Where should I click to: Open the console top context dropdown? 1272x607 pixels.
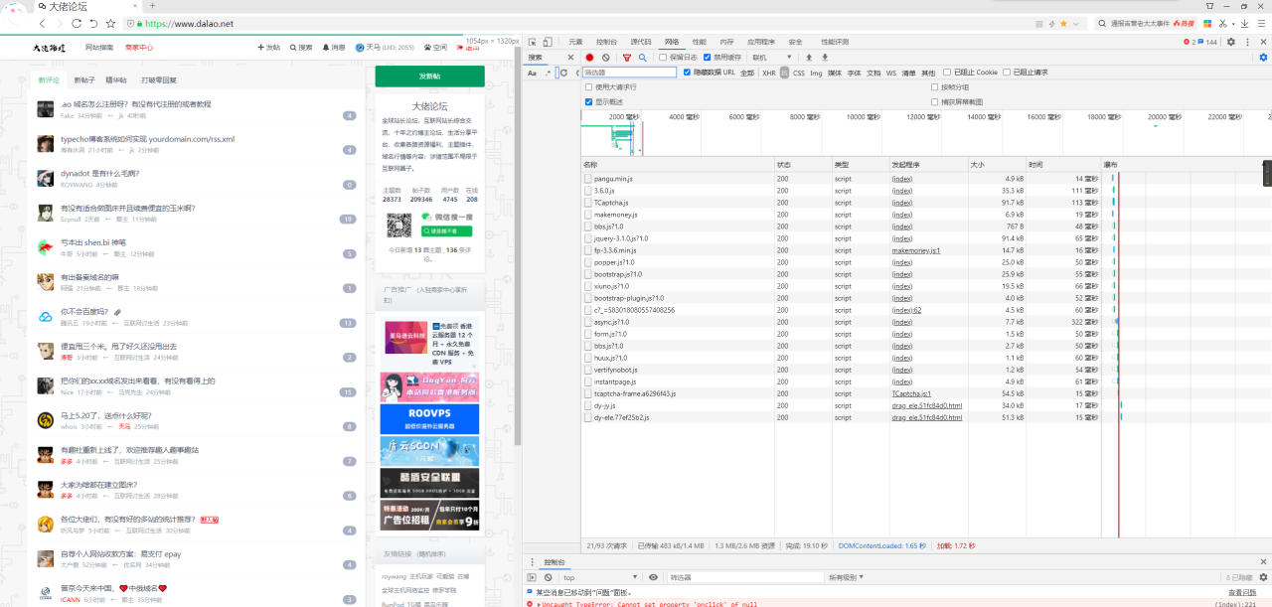pos(600,577)
